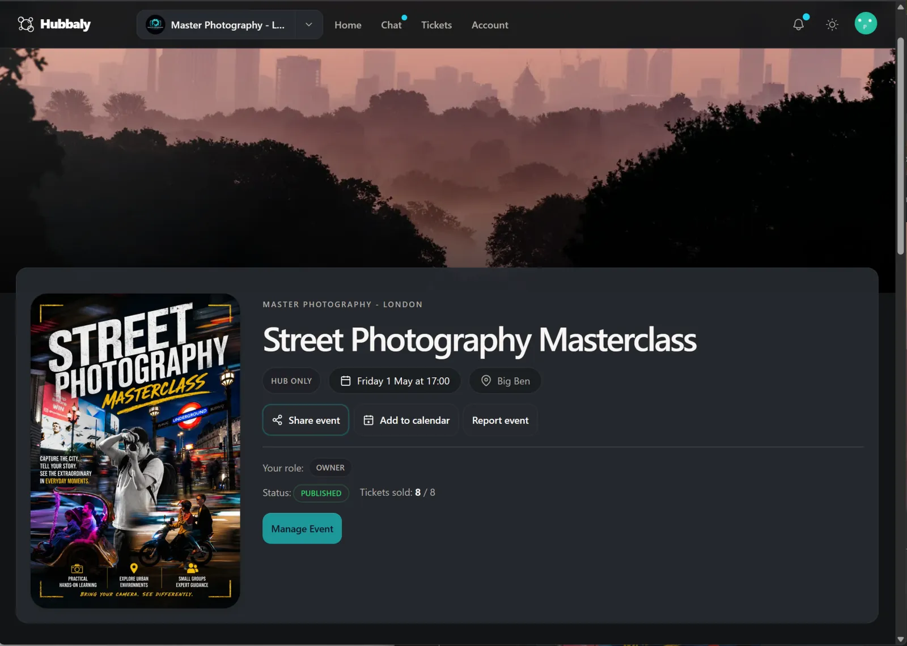Viewport: 907px width, 646px height.
Task: Toggle light theme with sun icon
Action: click(x=832, y=24)
